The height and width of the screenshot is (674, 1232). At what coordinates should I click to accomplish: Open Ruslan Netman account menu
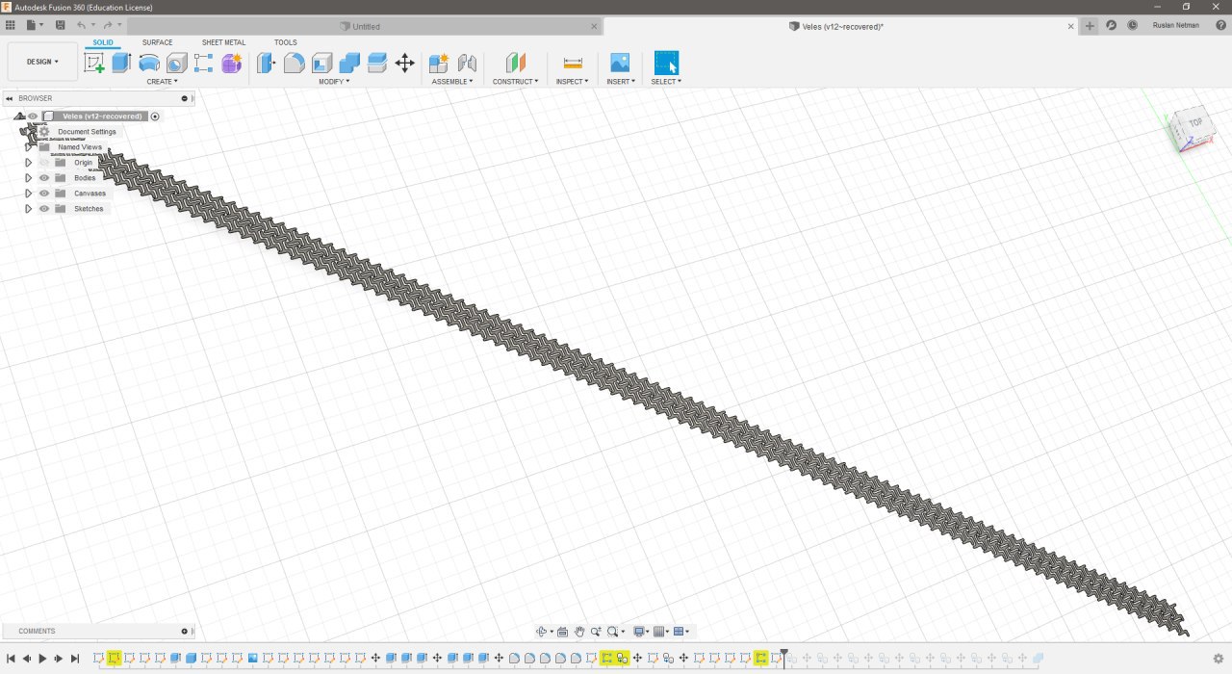pyautogui.click(x=1176, y=26)
